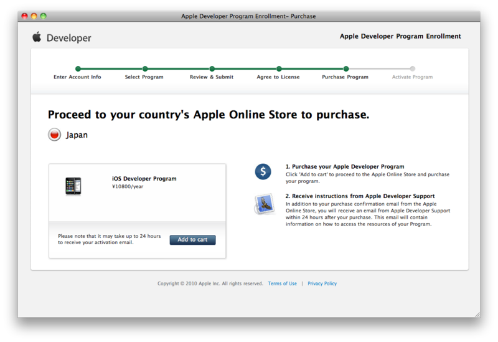Click the Purchase Program progress dot
Screen dimensions: 498x342
[x=346, y=69]
